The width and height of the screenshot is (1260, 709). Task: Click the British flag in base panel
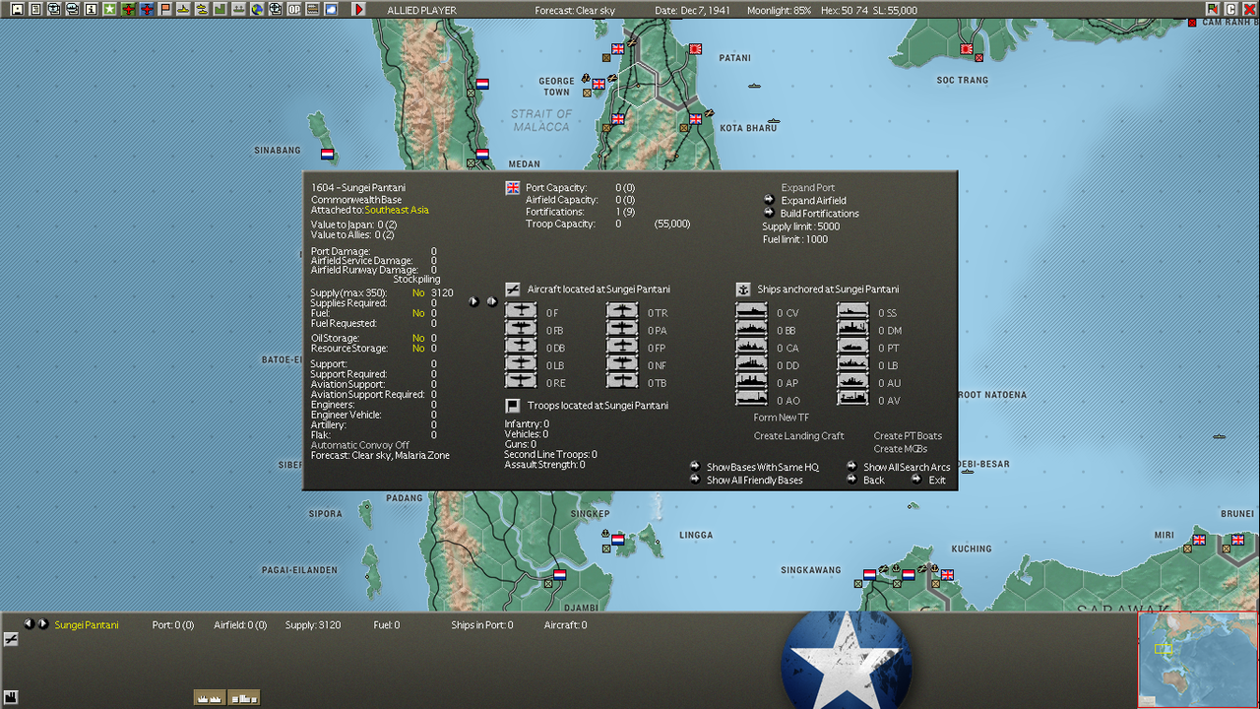(x=513, y=188)
